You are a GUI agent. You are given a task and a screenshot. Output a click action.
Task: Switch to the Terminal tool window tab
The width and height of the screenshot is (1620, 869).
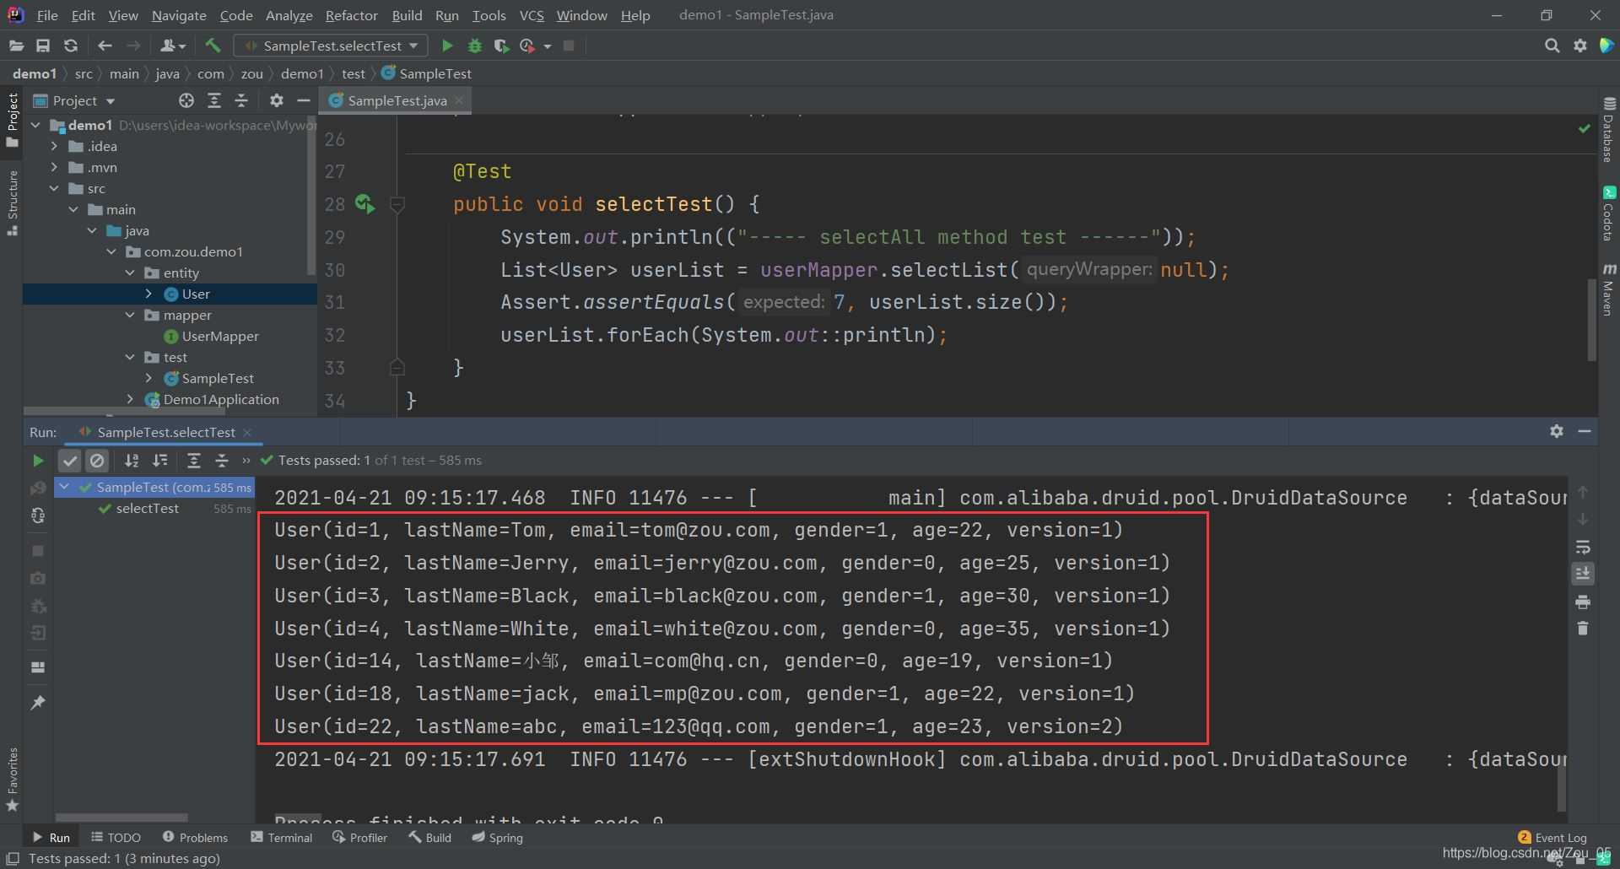pos(282,838)
